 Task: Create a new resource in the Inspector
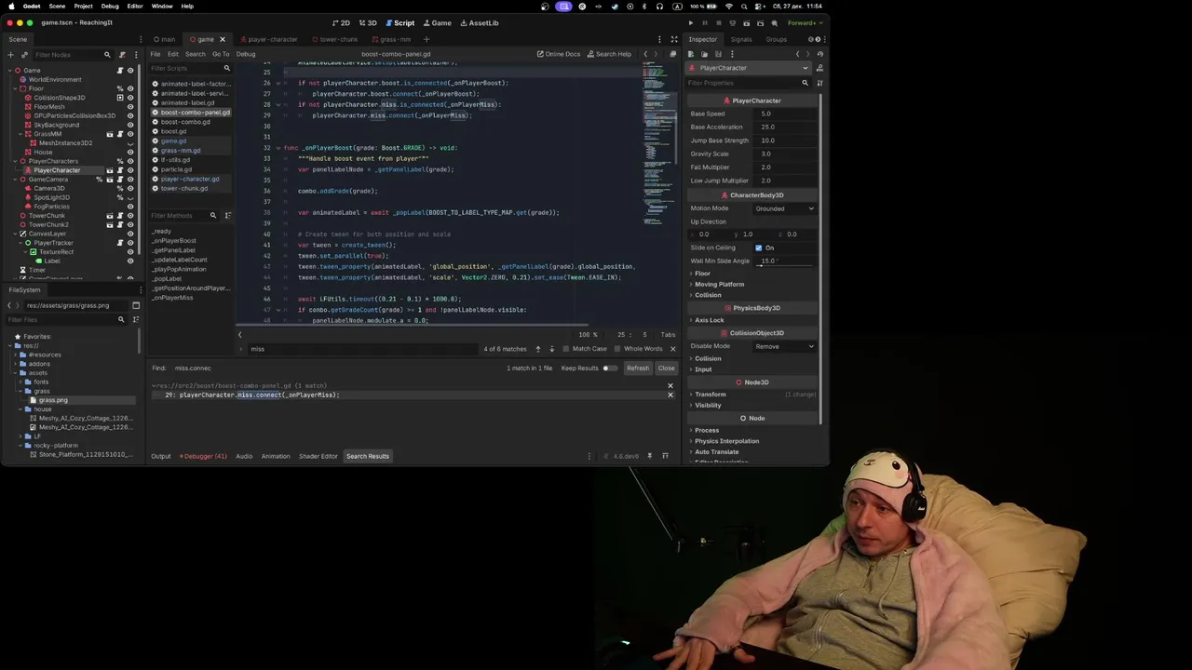tap(692, 54)
